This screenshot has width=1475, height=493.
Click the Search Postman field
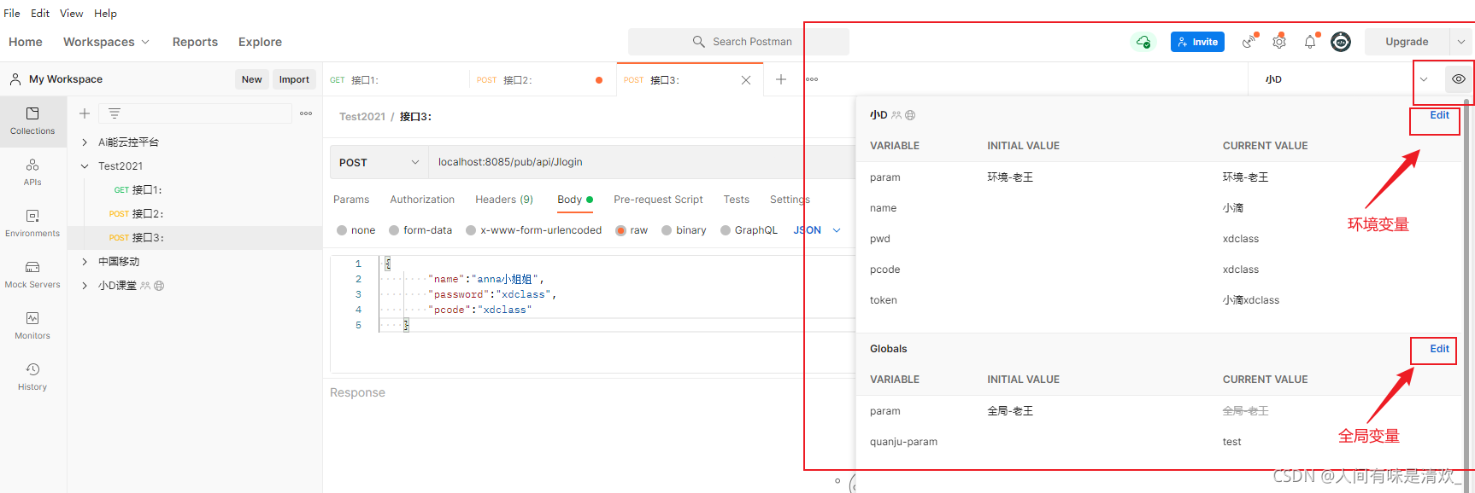(738, 42)
